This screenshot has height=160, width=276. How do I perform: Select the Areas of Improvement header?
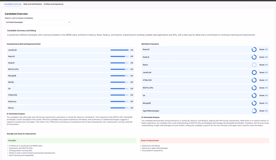click(204, 141)
